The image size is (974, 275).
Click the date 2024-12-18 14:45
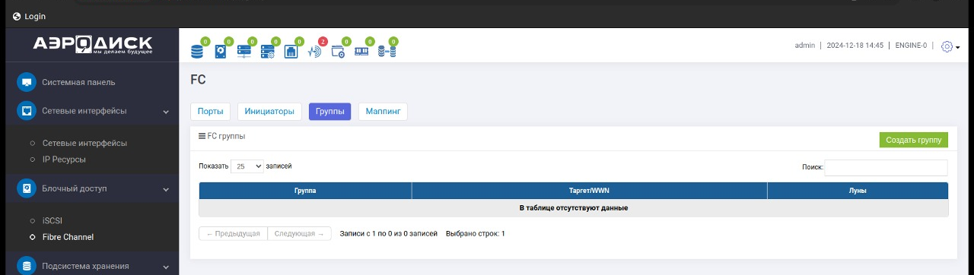[855, 46]
